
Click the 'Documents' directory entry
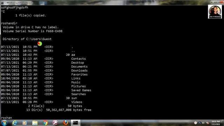tap(79, 66)
